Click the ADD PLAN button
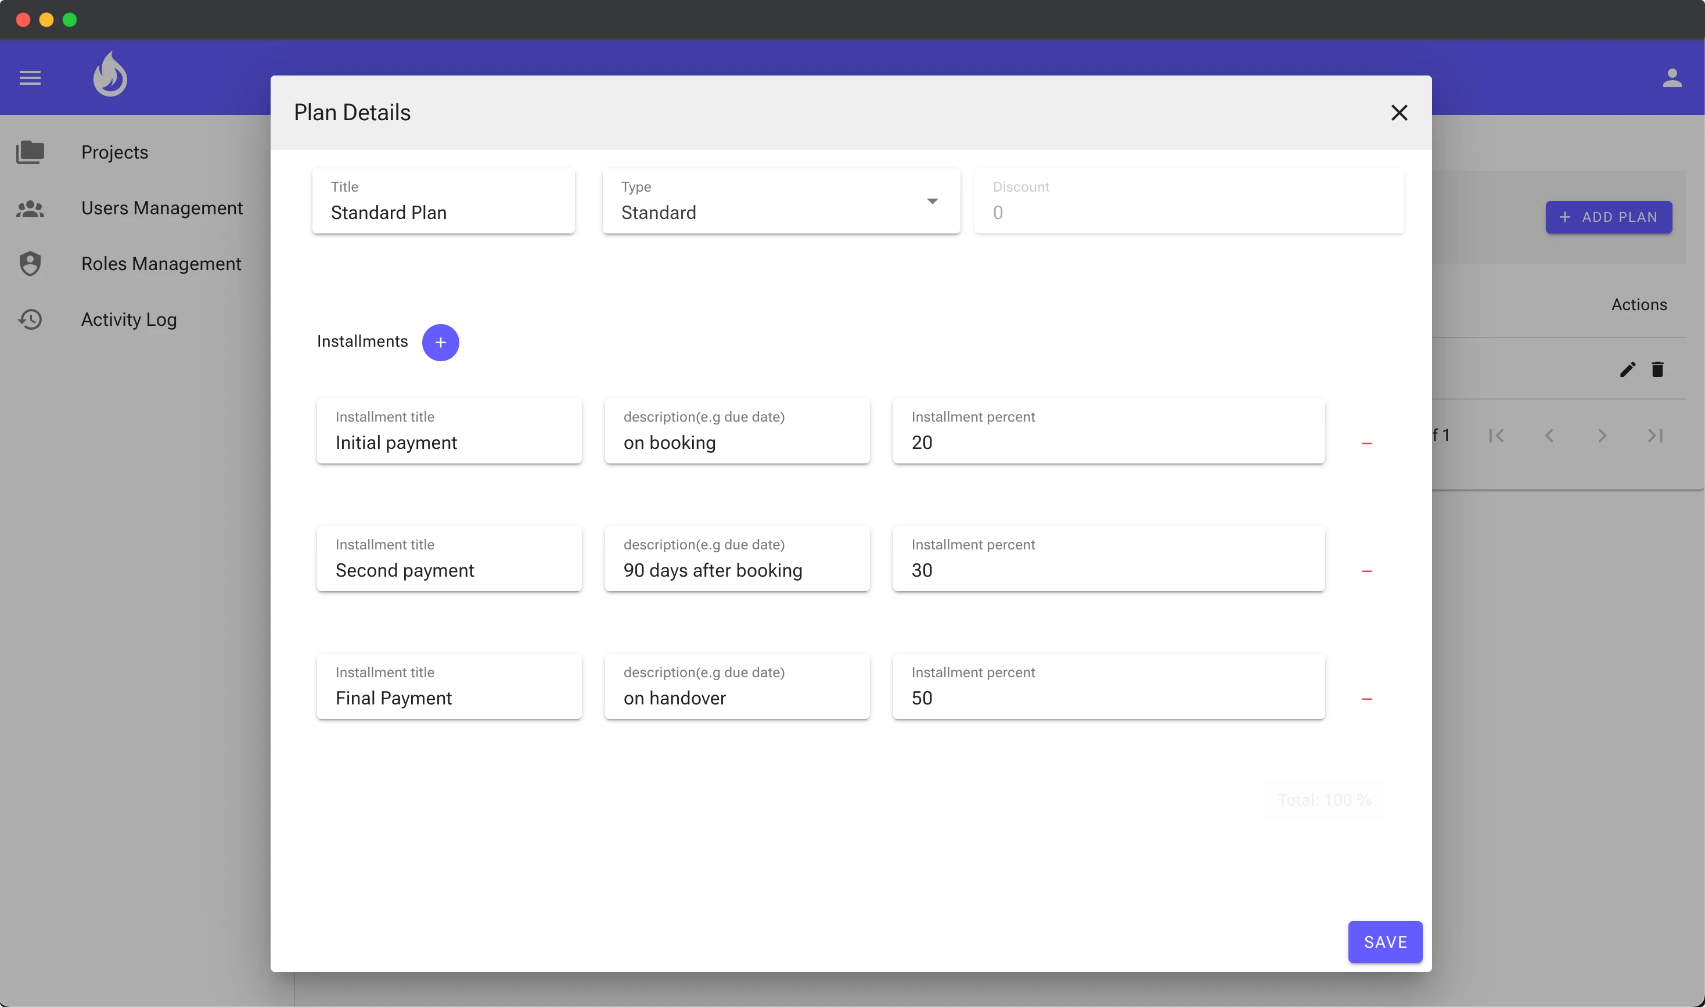1705x1007 pixels. 1609,217
